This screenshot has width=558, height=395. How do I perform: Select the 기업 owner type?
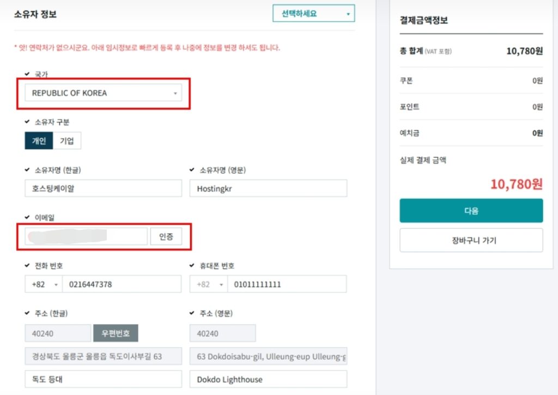click(x=67, y=141)
